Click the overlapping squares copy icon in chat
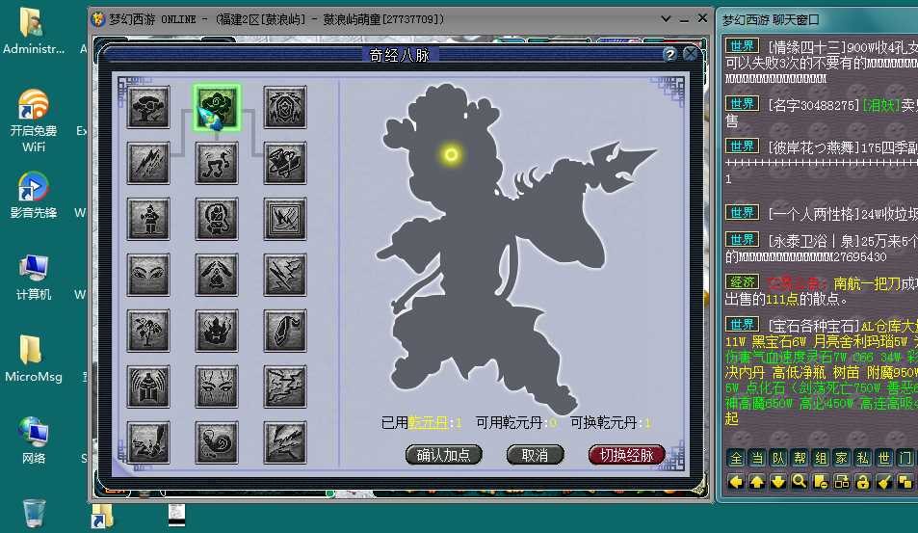This screenshot has width=918, height=533. [905, 482]
